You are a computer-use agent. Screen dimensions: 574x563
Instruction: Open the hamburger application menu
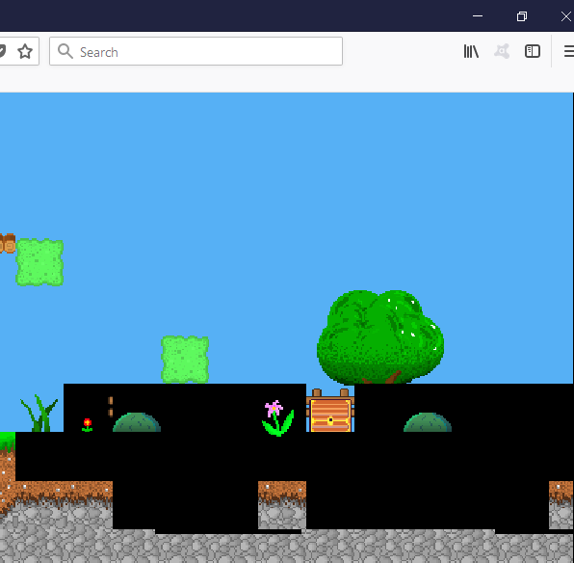(x=569, y=51)
